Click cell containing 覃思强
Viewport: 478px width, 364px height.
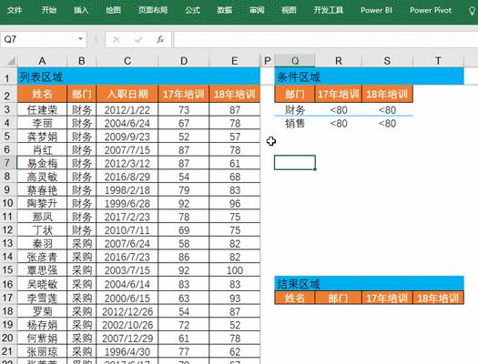[x=42, y=270]
